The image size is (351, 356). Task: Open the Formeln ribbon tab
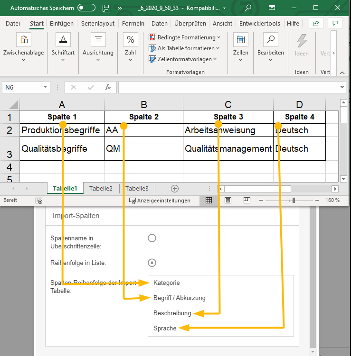133,23
